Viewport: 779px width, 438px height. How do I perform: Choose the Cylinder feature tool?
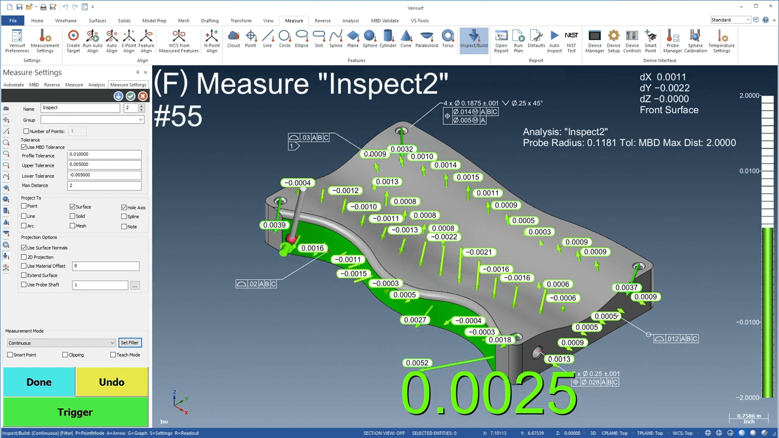[x=388, y=38]
